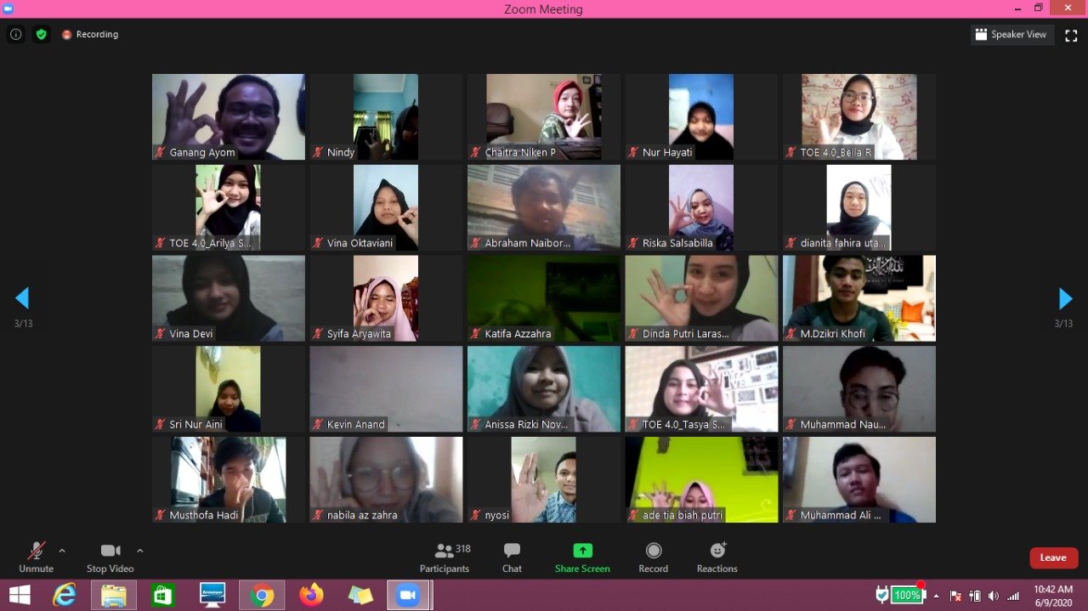Open Windows Start menu
The height and width of the screenshot is (611, 1088).
[x=20, y=595]
